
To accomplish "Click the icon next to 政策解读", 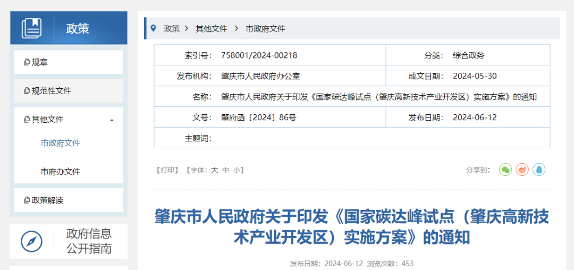I will pos(27,200).
